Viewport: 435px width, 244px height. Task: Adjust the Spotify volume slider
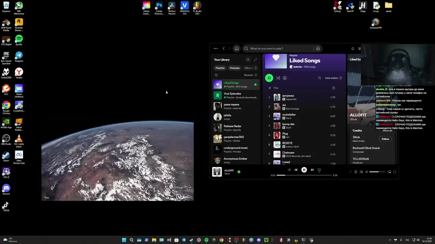(x=377, y=172)
